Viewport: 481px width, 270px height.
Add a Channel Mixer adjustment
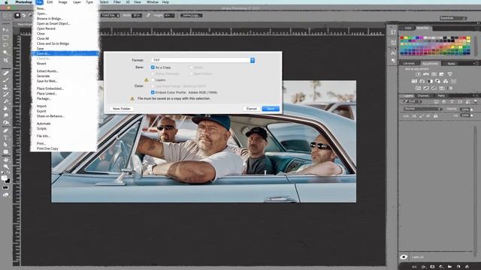(446, 81)
